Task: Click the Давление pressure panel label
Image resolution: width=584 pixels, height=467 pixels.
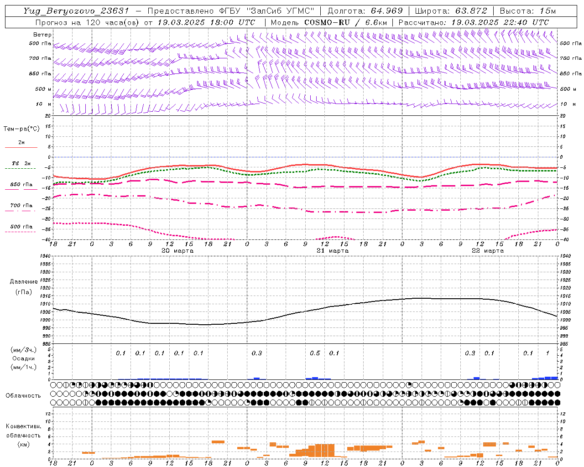Action: click(x=24, y=282)
